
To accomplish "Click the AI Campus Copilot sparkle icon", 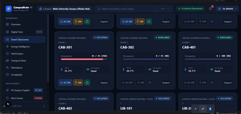I will [7, 90].
